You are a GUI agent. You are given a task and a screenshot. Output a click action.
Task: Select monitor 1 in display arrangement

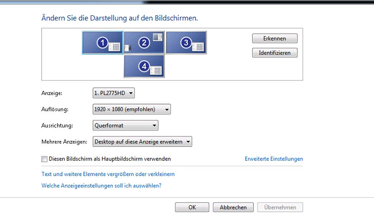[103, 43]
